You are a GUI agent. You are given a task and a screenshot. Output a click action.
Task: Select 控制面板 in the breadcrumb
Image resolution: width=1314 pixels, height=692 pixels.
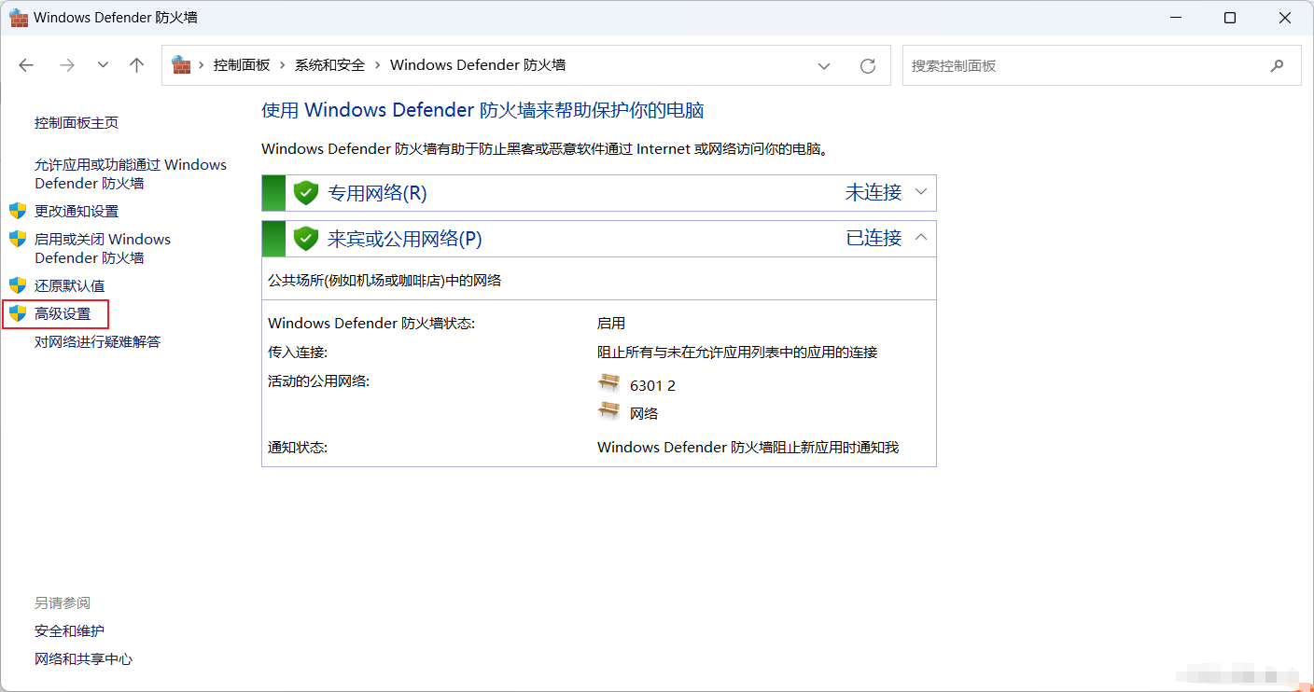(242, 65)
